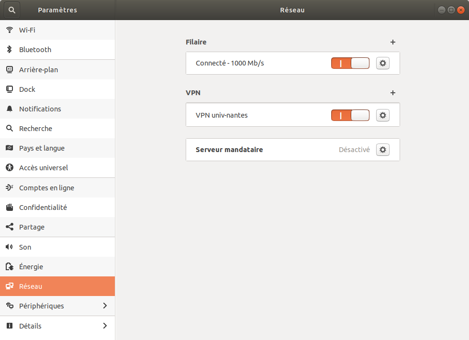
Task: Add a new VPN connection
Action: (x=393, y=93)
